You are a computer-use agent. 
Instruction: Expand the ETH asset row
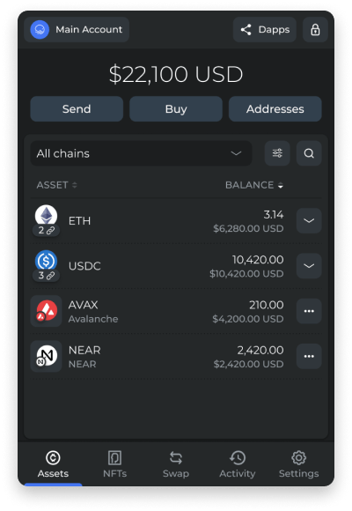(309, 220)
